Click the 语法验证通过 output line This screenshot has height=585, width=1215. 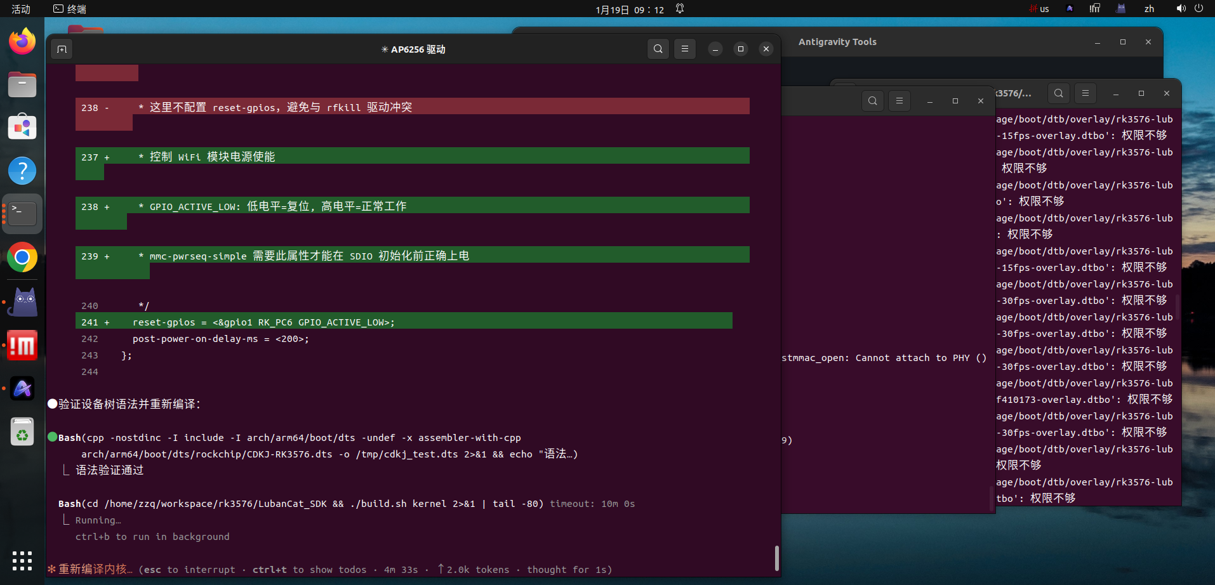click(110, 470)
